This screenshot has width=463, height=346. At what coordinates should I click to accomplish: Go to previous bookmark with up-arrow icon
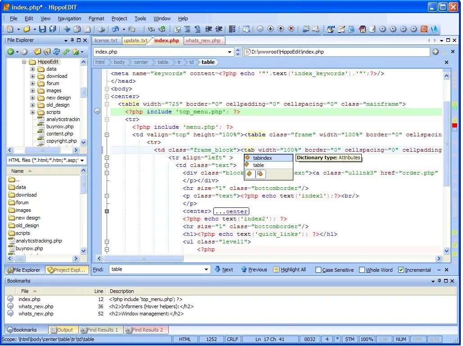281,29
